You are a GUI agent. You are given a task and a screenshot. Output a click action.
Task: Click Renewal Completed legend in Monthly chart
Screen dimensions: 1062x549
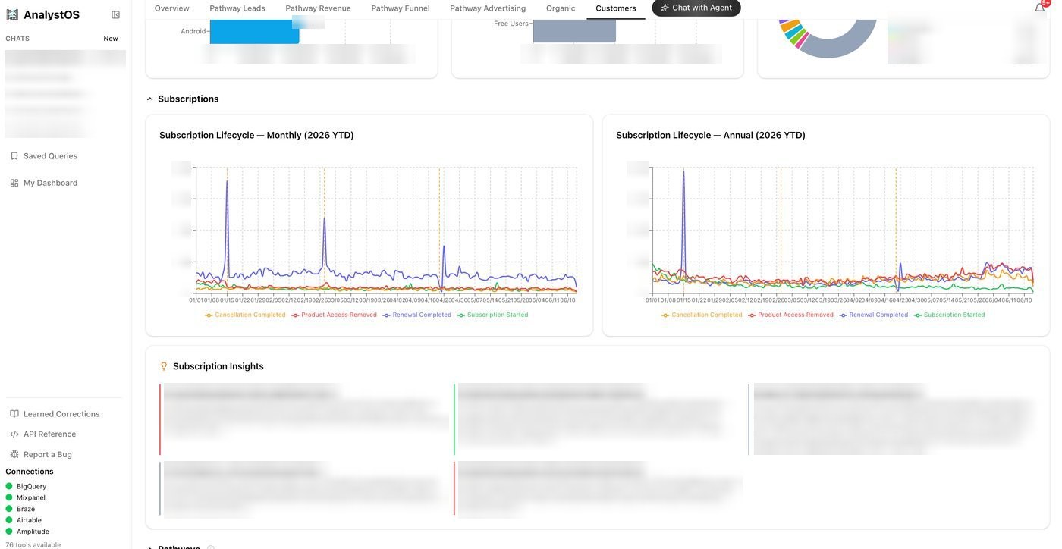click(417, 315)
